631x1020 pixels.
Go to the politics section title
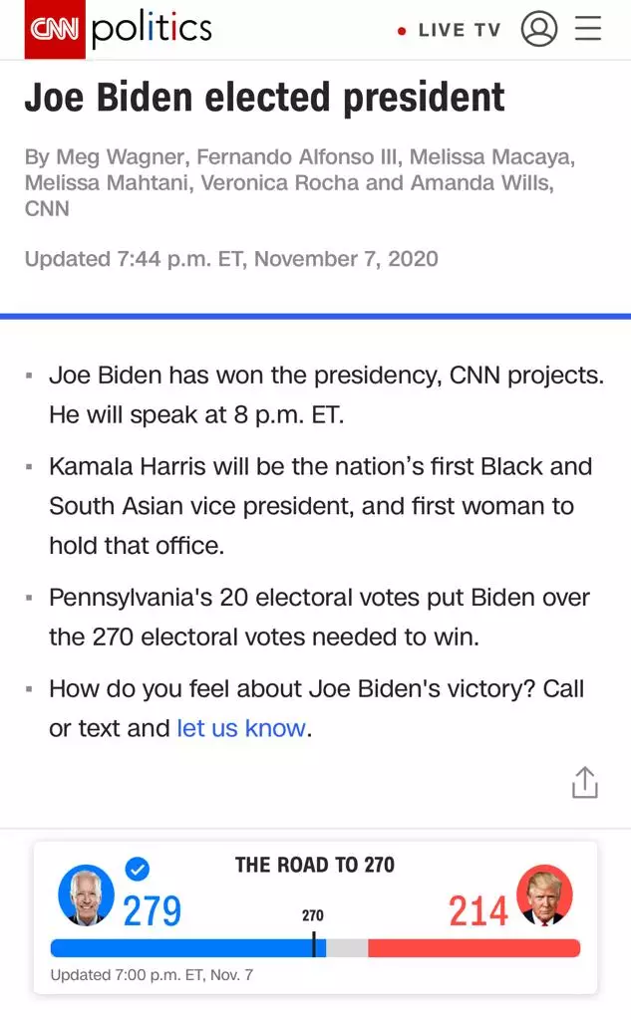tap(152, 29)
